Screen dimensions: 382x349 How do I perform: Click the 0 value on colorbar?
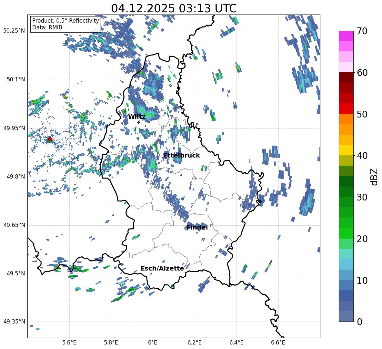click(x=359, y=322)
